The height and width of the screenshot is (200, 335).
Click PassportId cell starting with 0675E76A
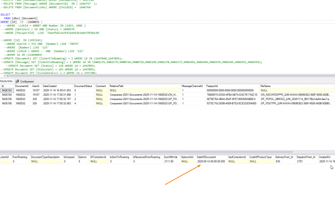pyautogui.click(x=232, y=99)
